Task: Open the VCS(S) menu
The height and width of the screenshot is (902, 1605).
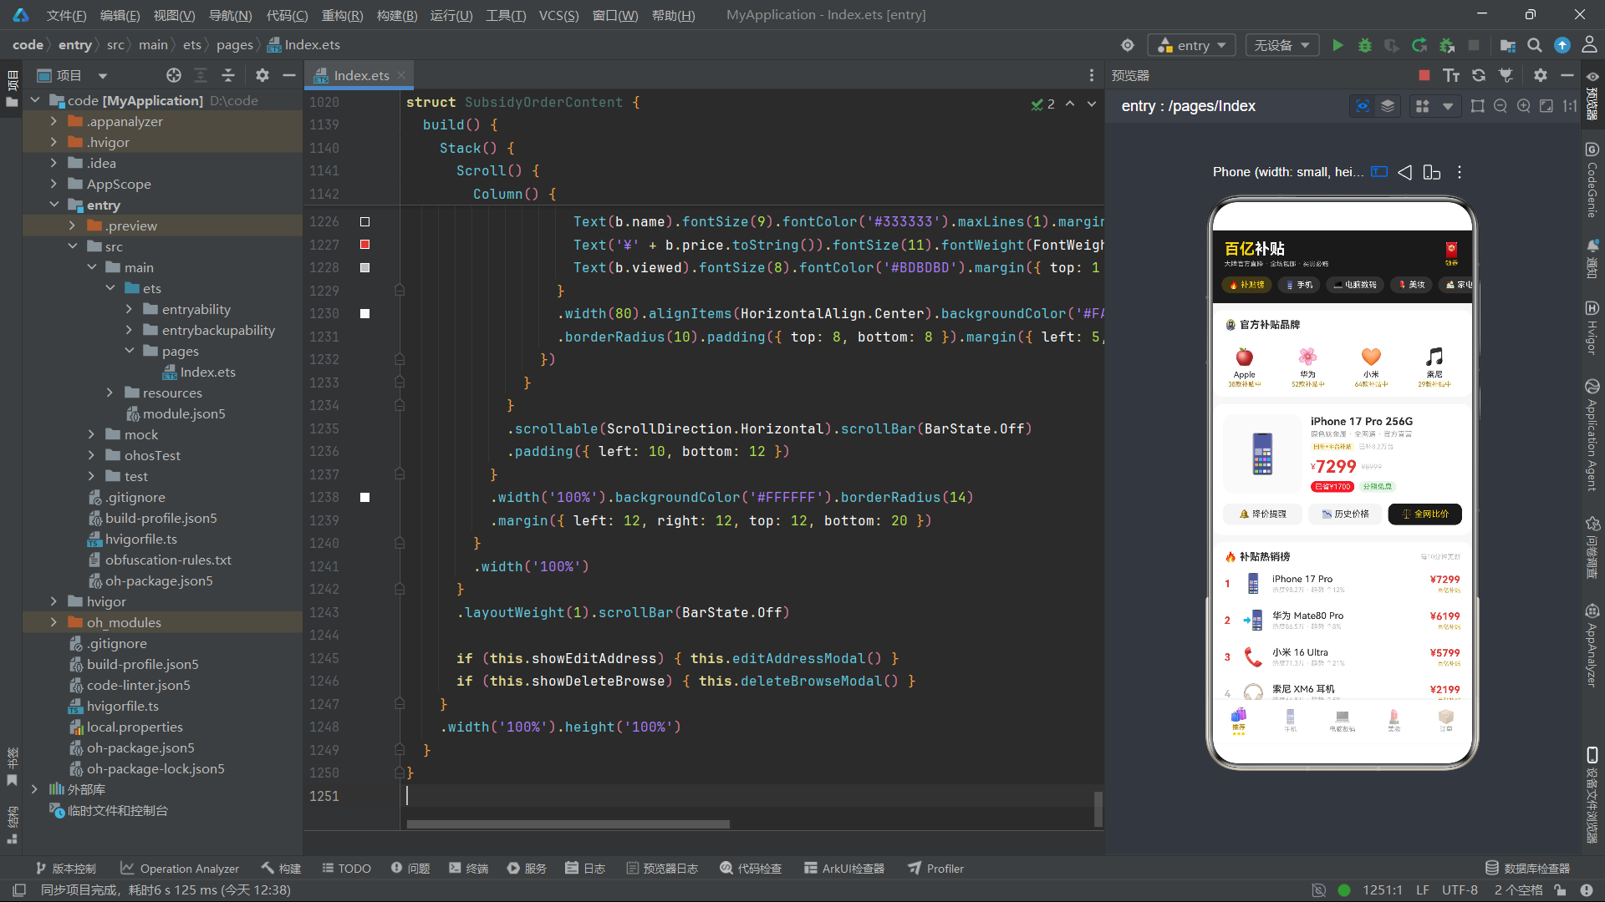Action: tap(558, 15)
